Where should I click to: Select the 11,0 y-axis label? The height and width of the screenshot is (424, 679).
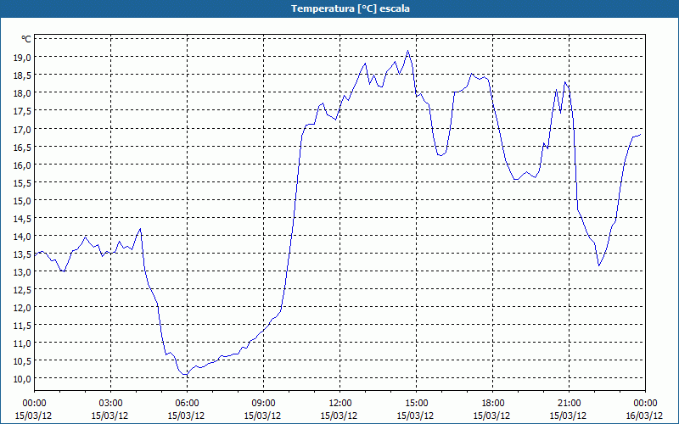[x=24, y=343]
